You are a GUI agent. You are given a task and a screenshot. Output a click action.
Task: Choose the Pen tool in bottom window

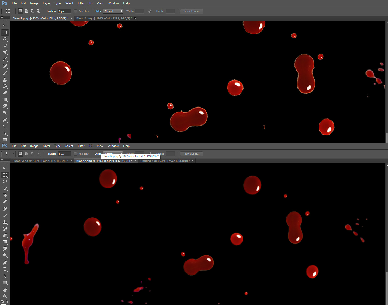[x=5, y=262]
